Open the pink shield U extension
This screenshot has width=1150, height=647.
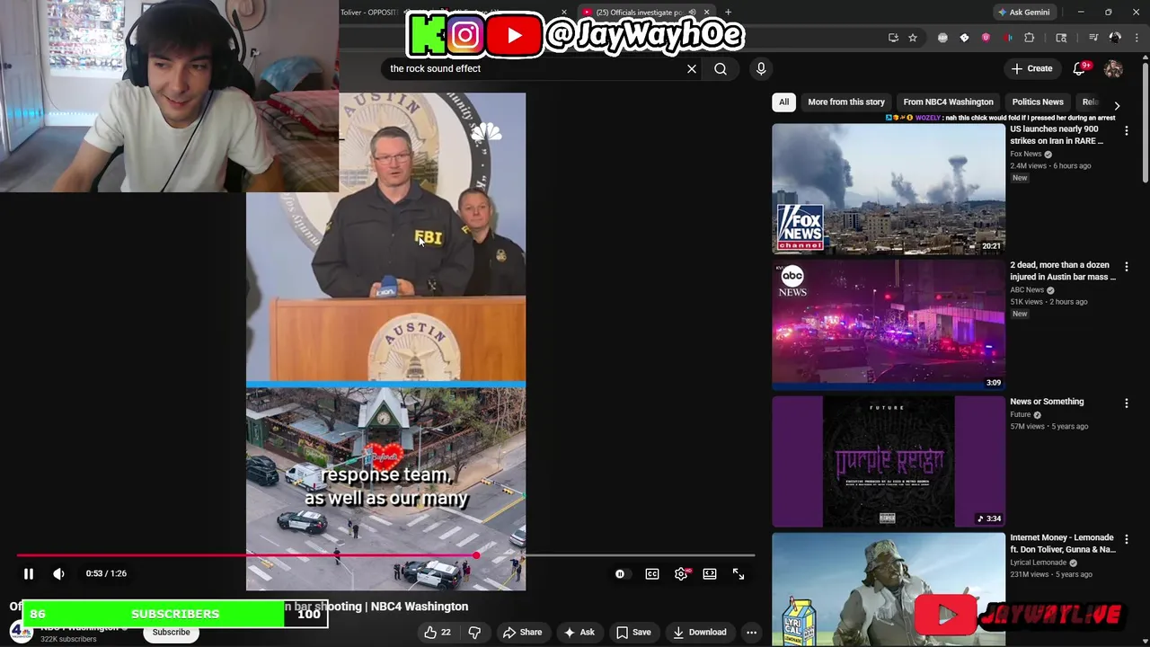pyautogui.click(x=986, y=38)
